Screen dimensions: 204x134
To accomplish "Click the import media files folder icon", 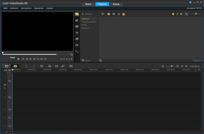I will [103, 14].
